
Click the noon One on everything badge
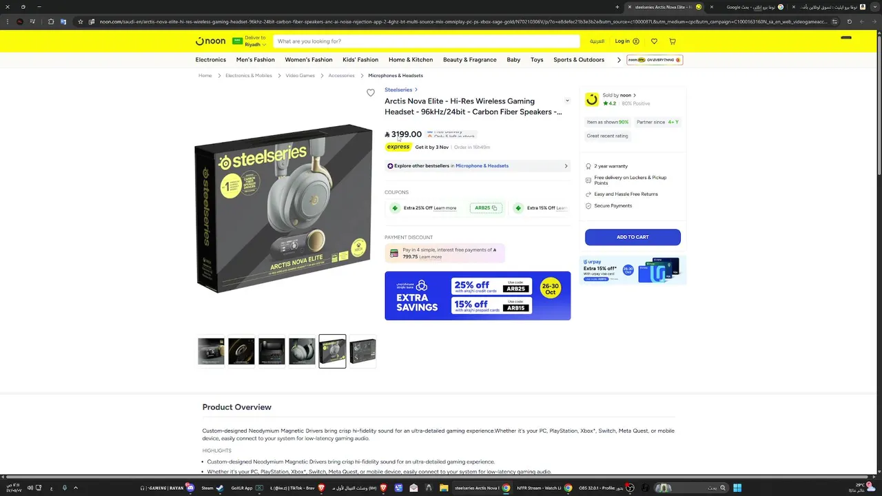click(655, 60)
